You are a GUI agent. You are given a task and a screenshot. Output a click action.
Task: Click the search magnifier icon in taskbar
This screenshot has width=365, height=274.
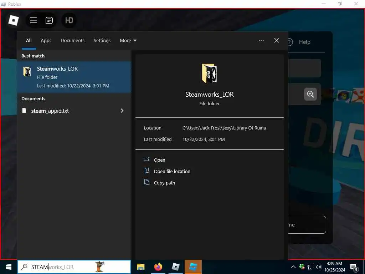[24, 267]
